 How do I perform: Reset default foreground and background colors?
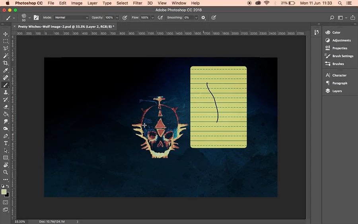3,186
